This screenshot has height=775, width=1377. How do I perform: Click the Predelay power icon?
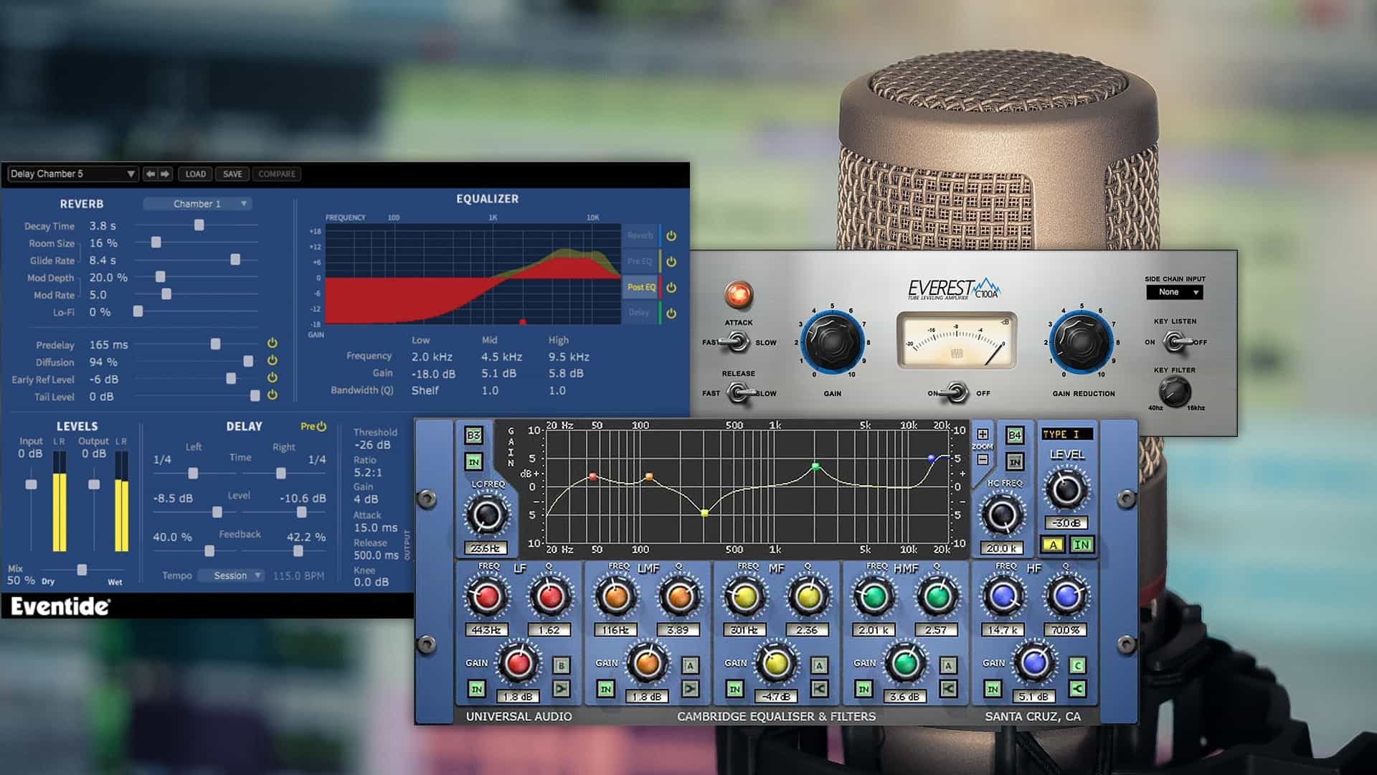pos(273,344)
